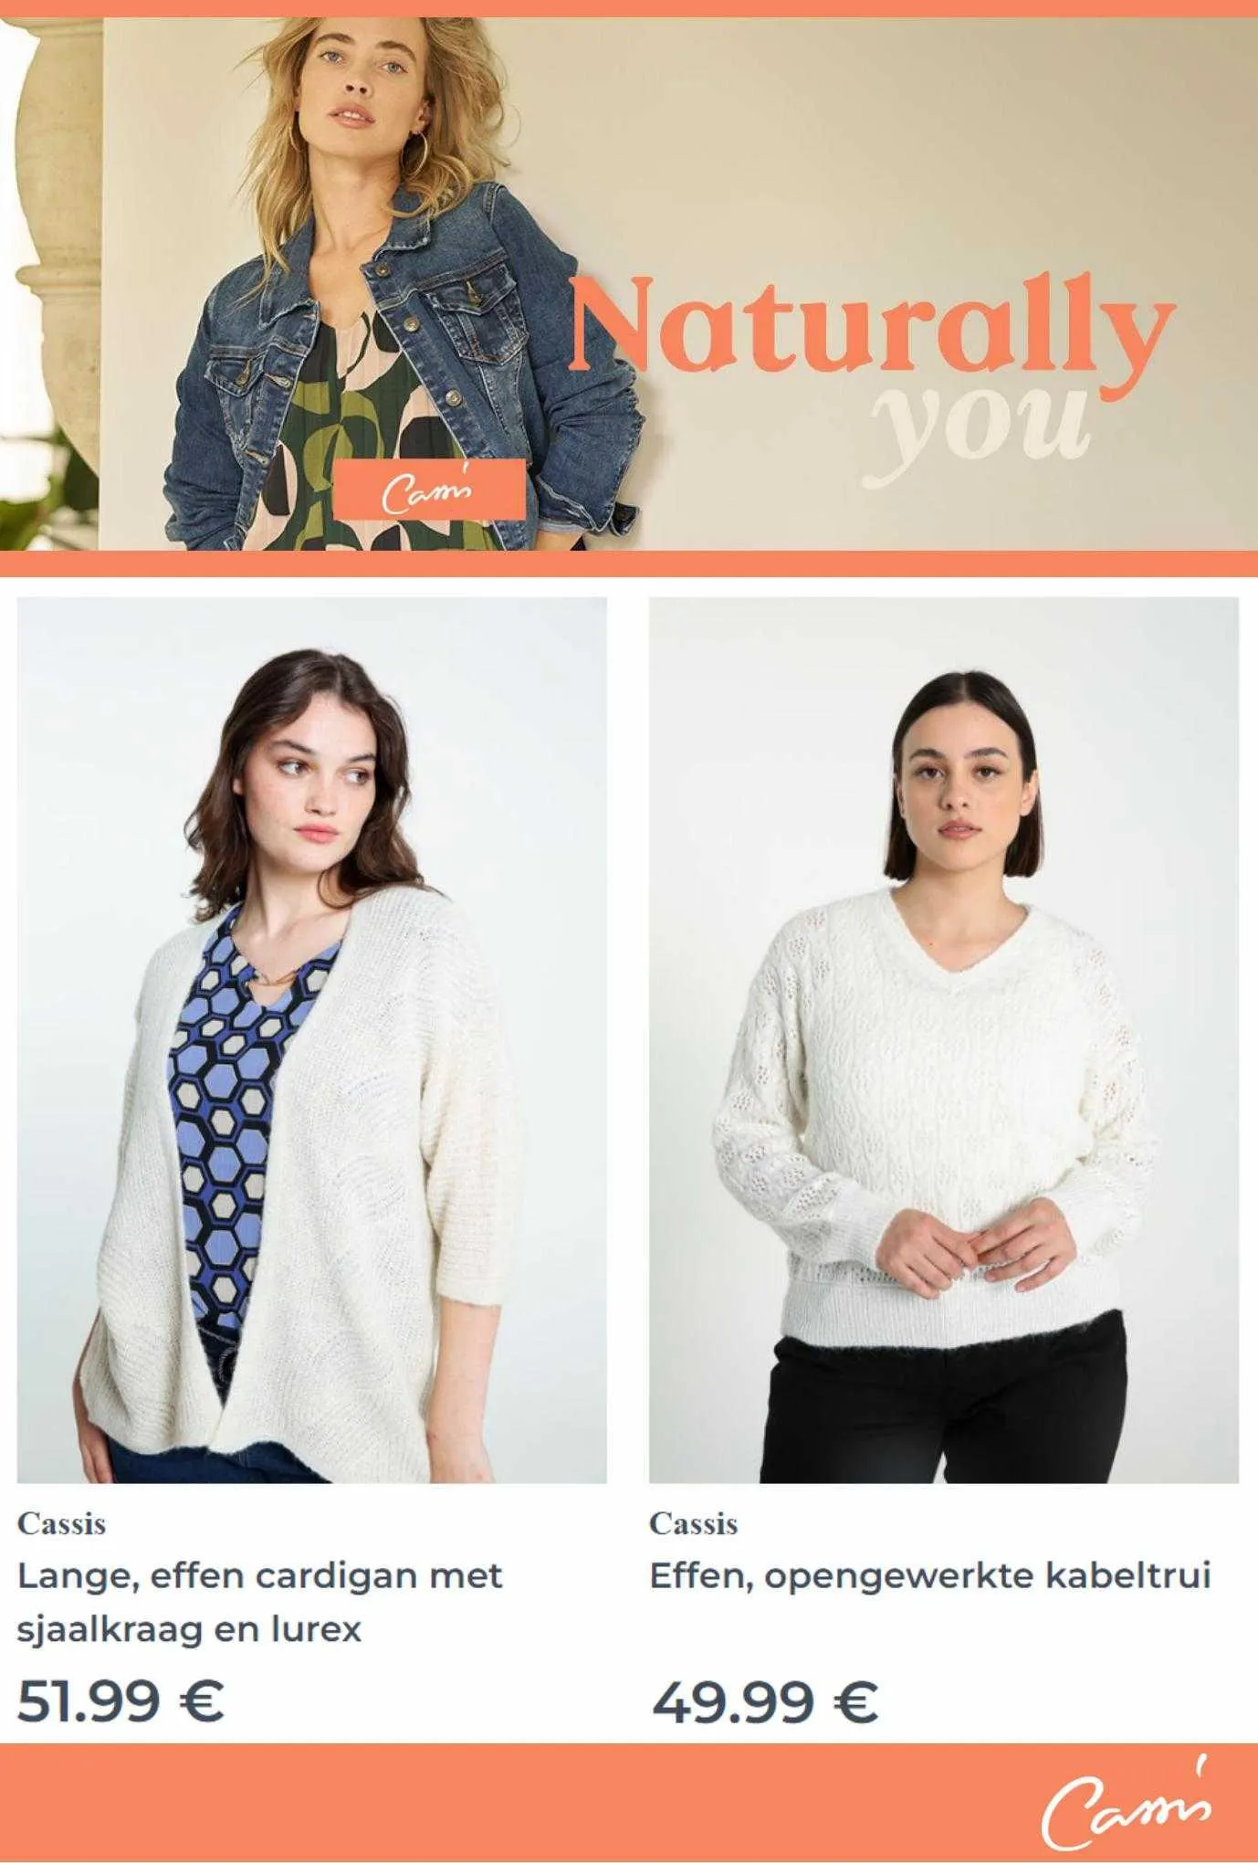Click the orange footer bar
Screen dimensions: 1258x1863
[629, 1803]
